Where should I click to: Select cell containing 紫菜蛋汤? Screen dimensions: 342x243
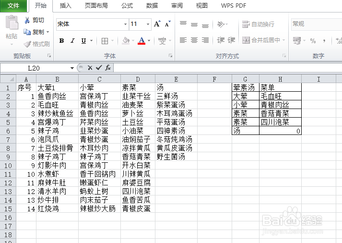(176, 105)
